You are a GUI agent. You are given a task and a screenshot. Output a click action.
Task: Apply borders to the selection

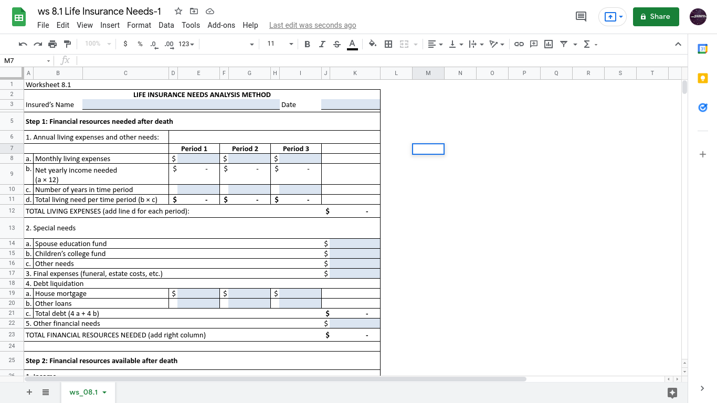[x=389, y=44]
